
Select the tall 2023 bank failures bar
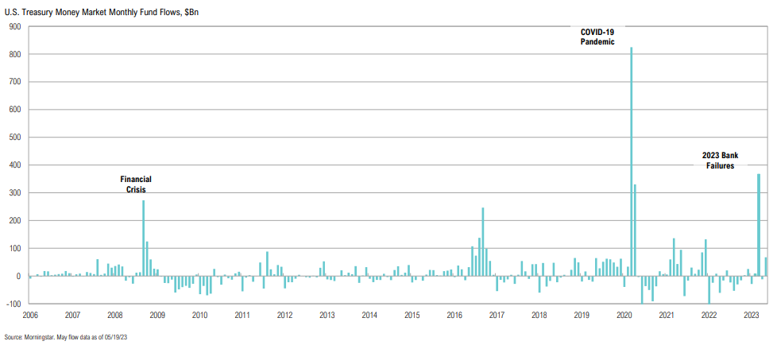click(759, 224)
